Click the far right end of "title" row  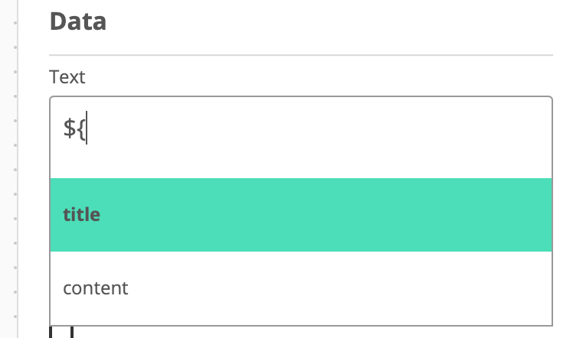(x=541, y=215)
